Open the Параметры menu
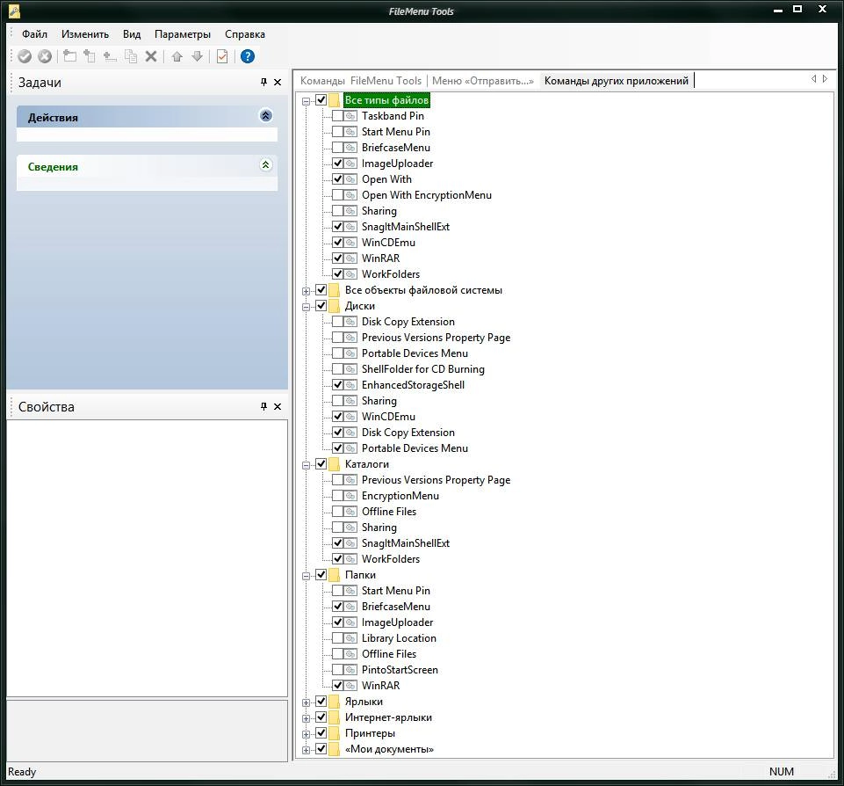844x786 pixels. (183, 34)
